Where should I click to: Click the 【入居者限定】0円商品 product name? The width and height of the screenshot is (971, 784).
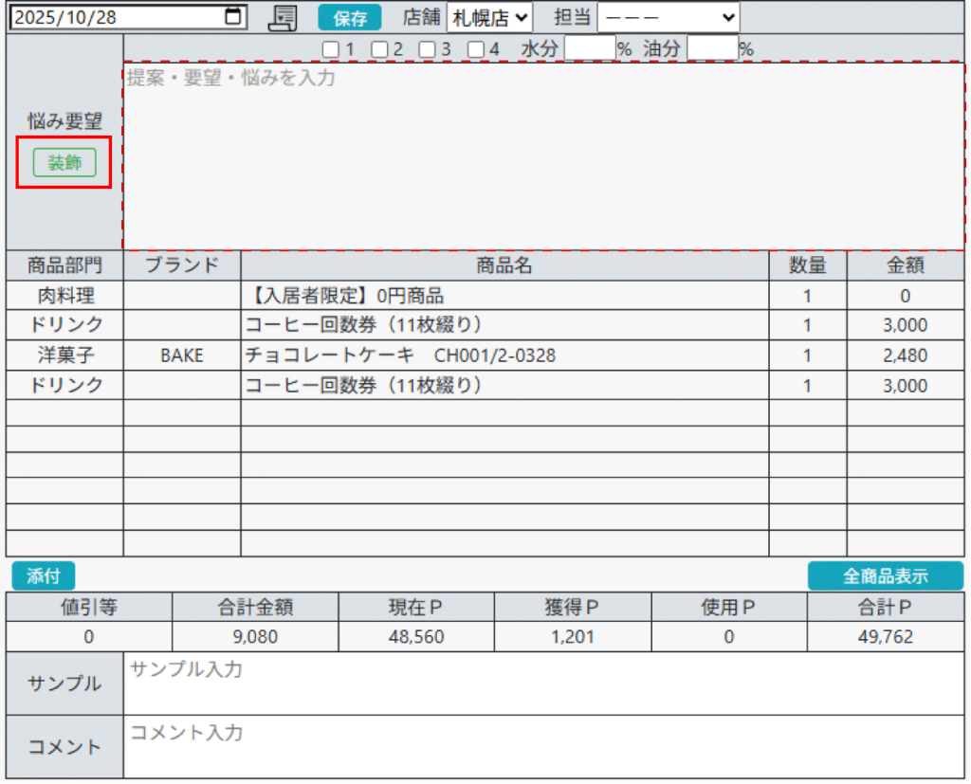(345, 296)
